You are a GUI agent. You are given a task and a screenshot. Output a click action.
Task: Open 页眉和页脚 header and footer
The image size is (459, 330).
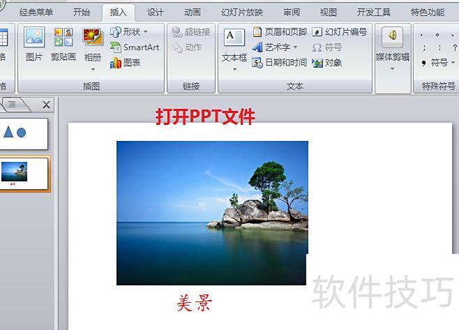pos(280,31)
